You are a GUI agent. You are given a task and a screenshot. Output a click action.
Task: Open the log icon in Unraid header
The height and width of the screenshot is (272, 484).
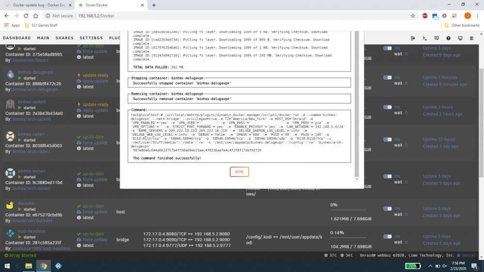471,38
